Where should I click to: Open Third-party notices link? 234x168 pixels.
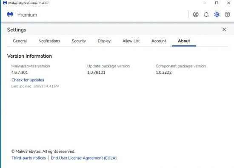29,158
